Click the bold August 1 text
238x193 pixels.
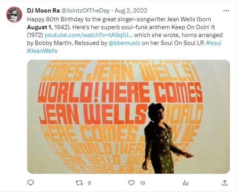point(39,27)
